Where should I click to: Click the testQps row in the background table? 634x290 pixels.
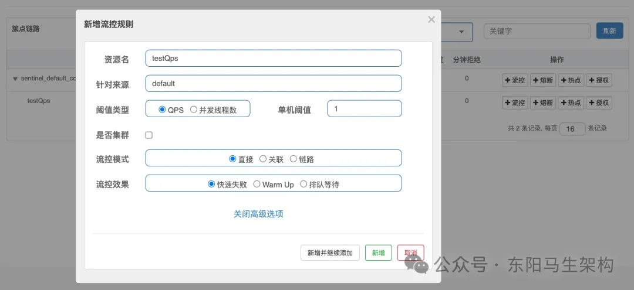[x=39, y=101]
